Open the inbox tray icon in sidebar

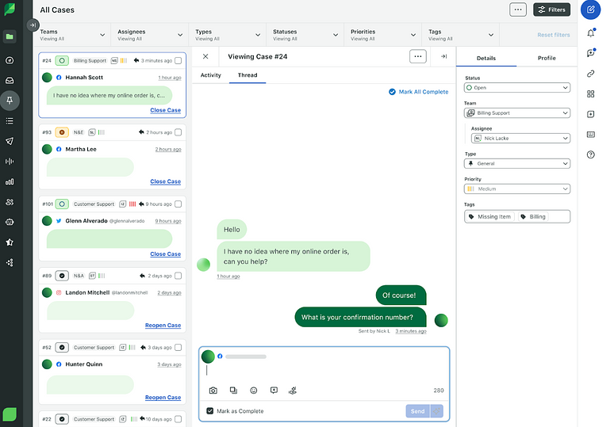coord(10,81)
